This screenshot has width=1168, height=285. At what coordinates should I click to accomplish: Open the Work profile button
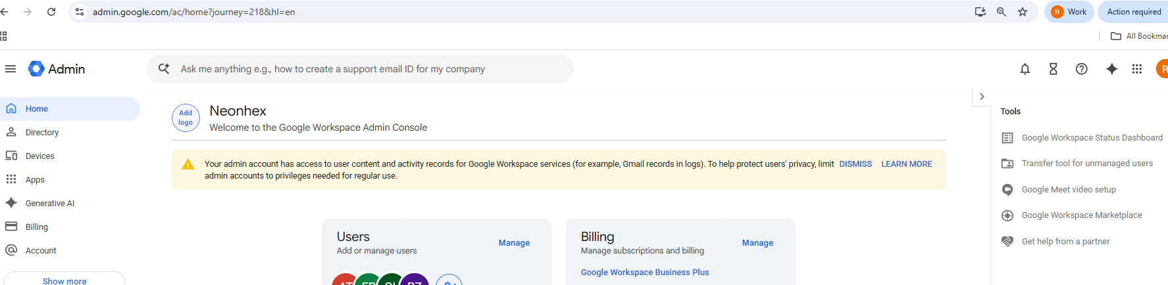(1069, 12)
